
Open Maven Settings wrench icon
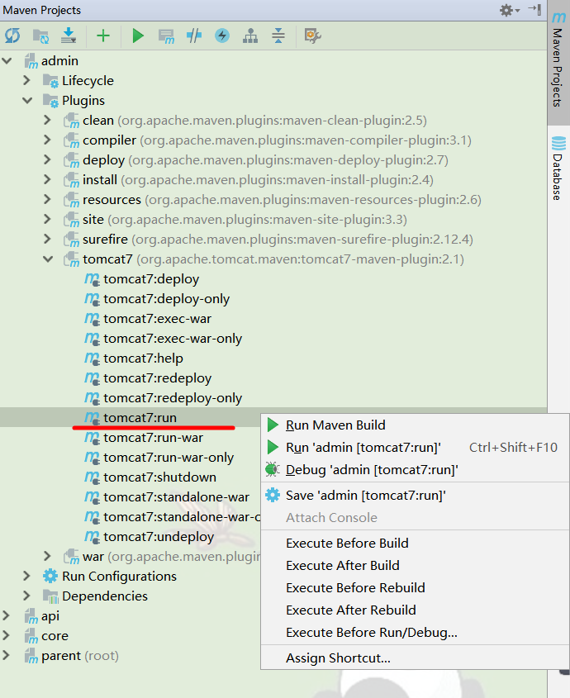click(312, 36)
